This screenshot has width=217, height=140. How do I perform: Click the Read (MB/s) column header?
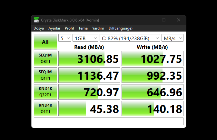(x=89, y=47)
